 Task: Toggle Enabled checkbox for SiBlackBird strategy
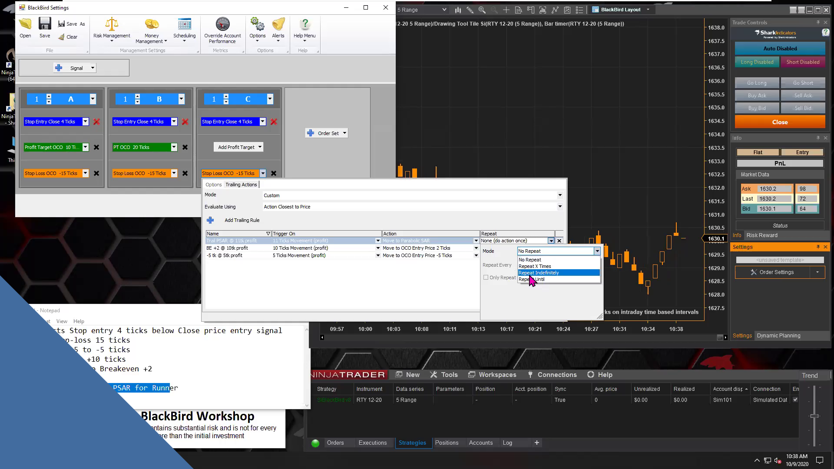tap(795, 400)
